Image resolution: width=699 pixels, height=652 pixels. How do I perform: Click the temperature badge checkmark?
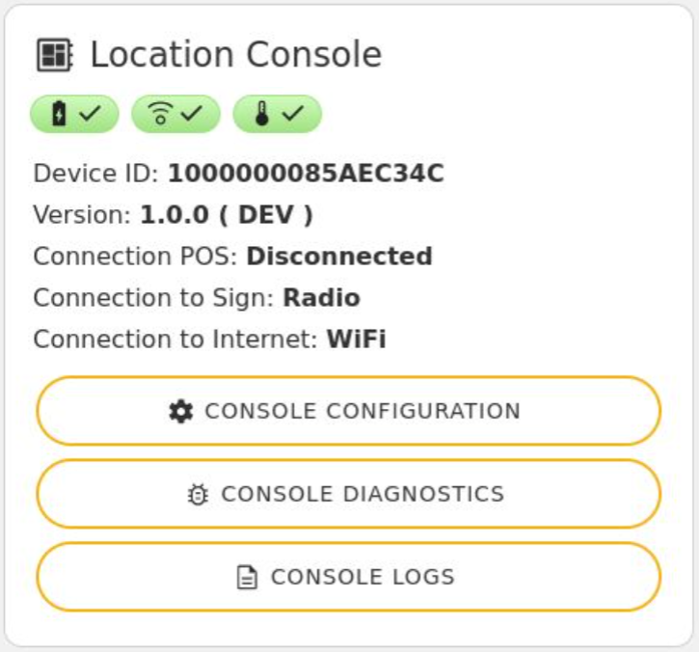click(293, 114)
